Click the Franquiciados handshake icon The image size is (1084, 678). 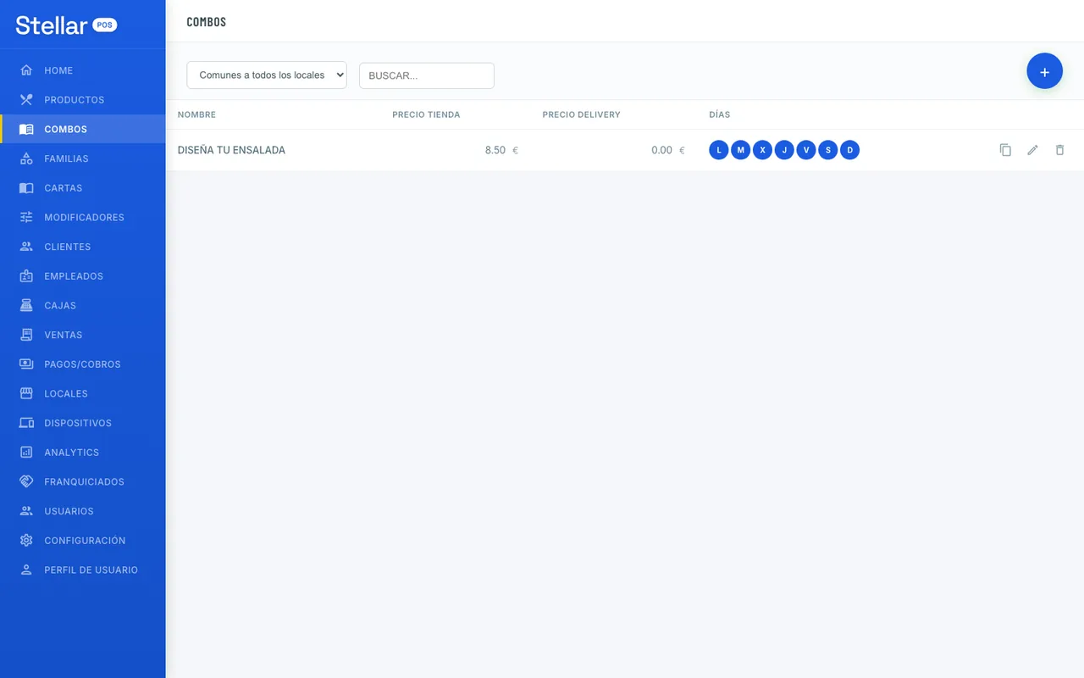pyautogui.click(x=26, y=481)
